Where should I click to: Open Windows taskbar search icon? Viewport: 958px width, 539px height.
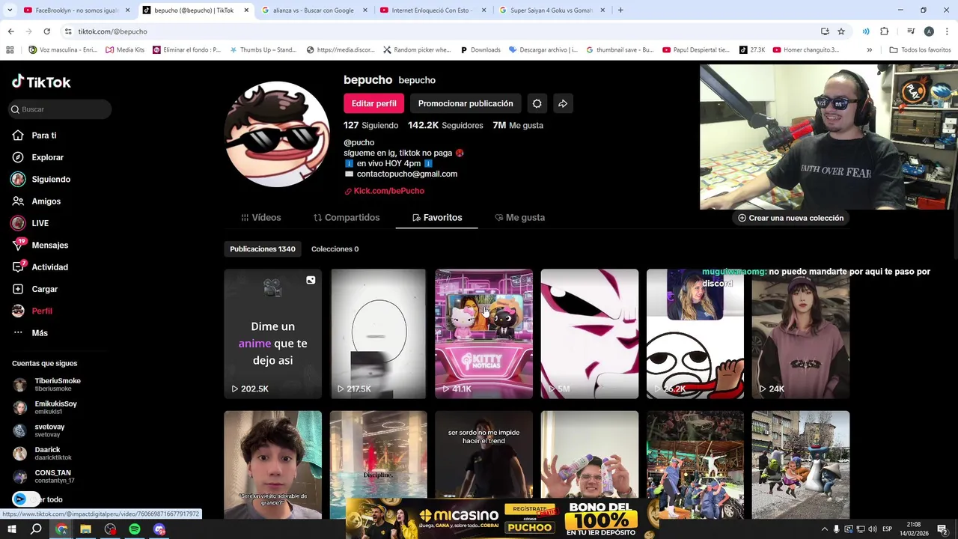36,529
